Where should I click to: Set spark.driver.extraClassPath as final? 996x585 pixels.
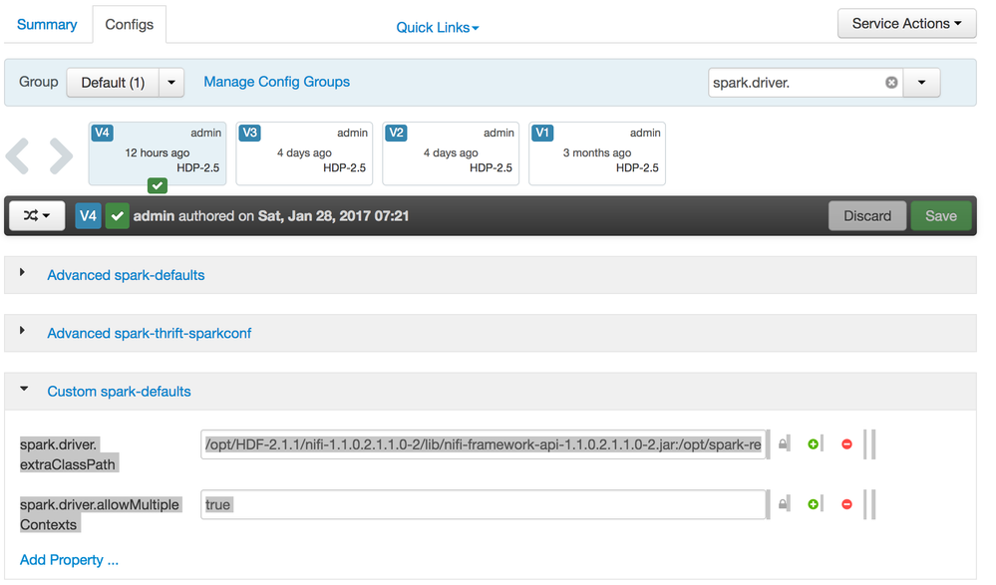(x=784, y=444)
